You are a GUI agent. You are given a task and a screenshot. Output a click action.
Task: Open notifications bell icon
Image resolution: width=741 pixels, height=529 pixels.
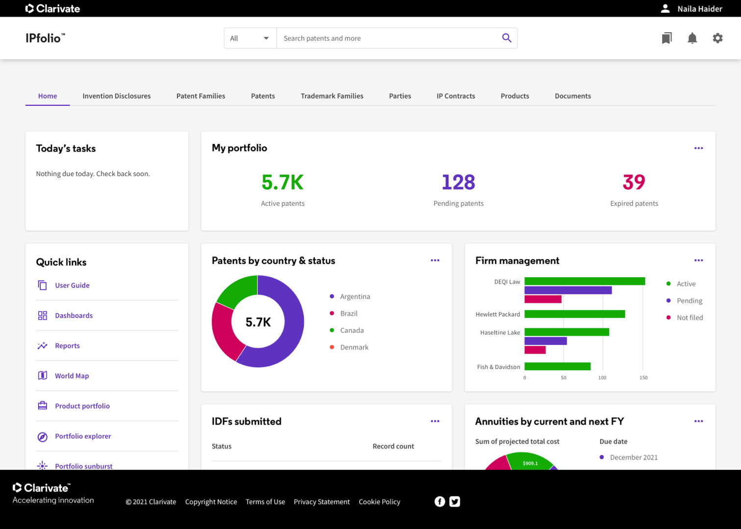click(692, 38)
